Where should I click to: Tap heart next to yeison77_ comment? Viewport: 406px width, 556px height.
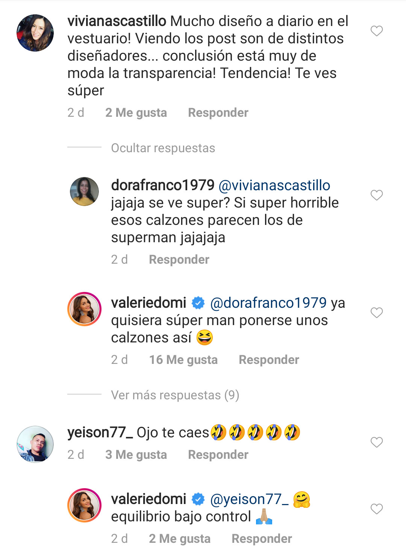point(376,442)
